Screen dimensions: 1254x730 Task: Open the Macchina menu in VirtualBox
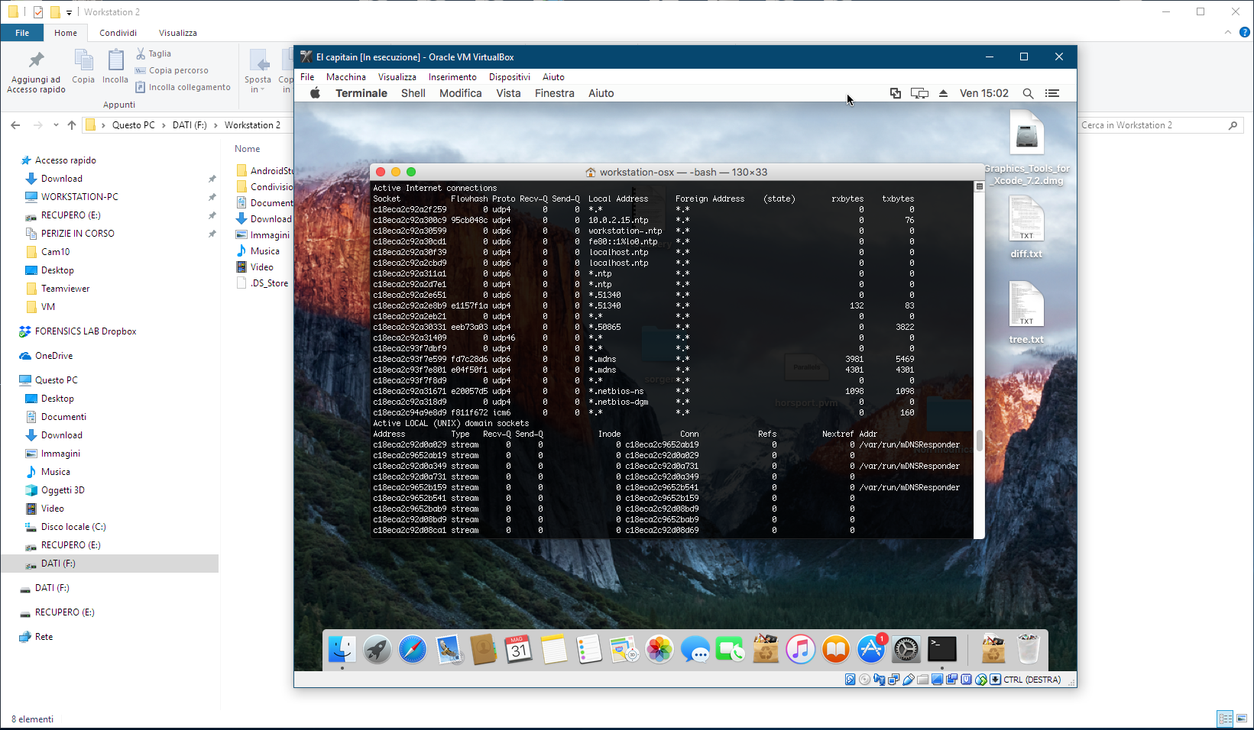pyautogui.click(x=345, y=77)
